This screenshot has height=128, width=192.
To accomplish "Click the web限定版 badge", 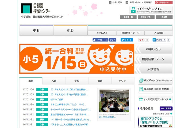I will 166,108.
